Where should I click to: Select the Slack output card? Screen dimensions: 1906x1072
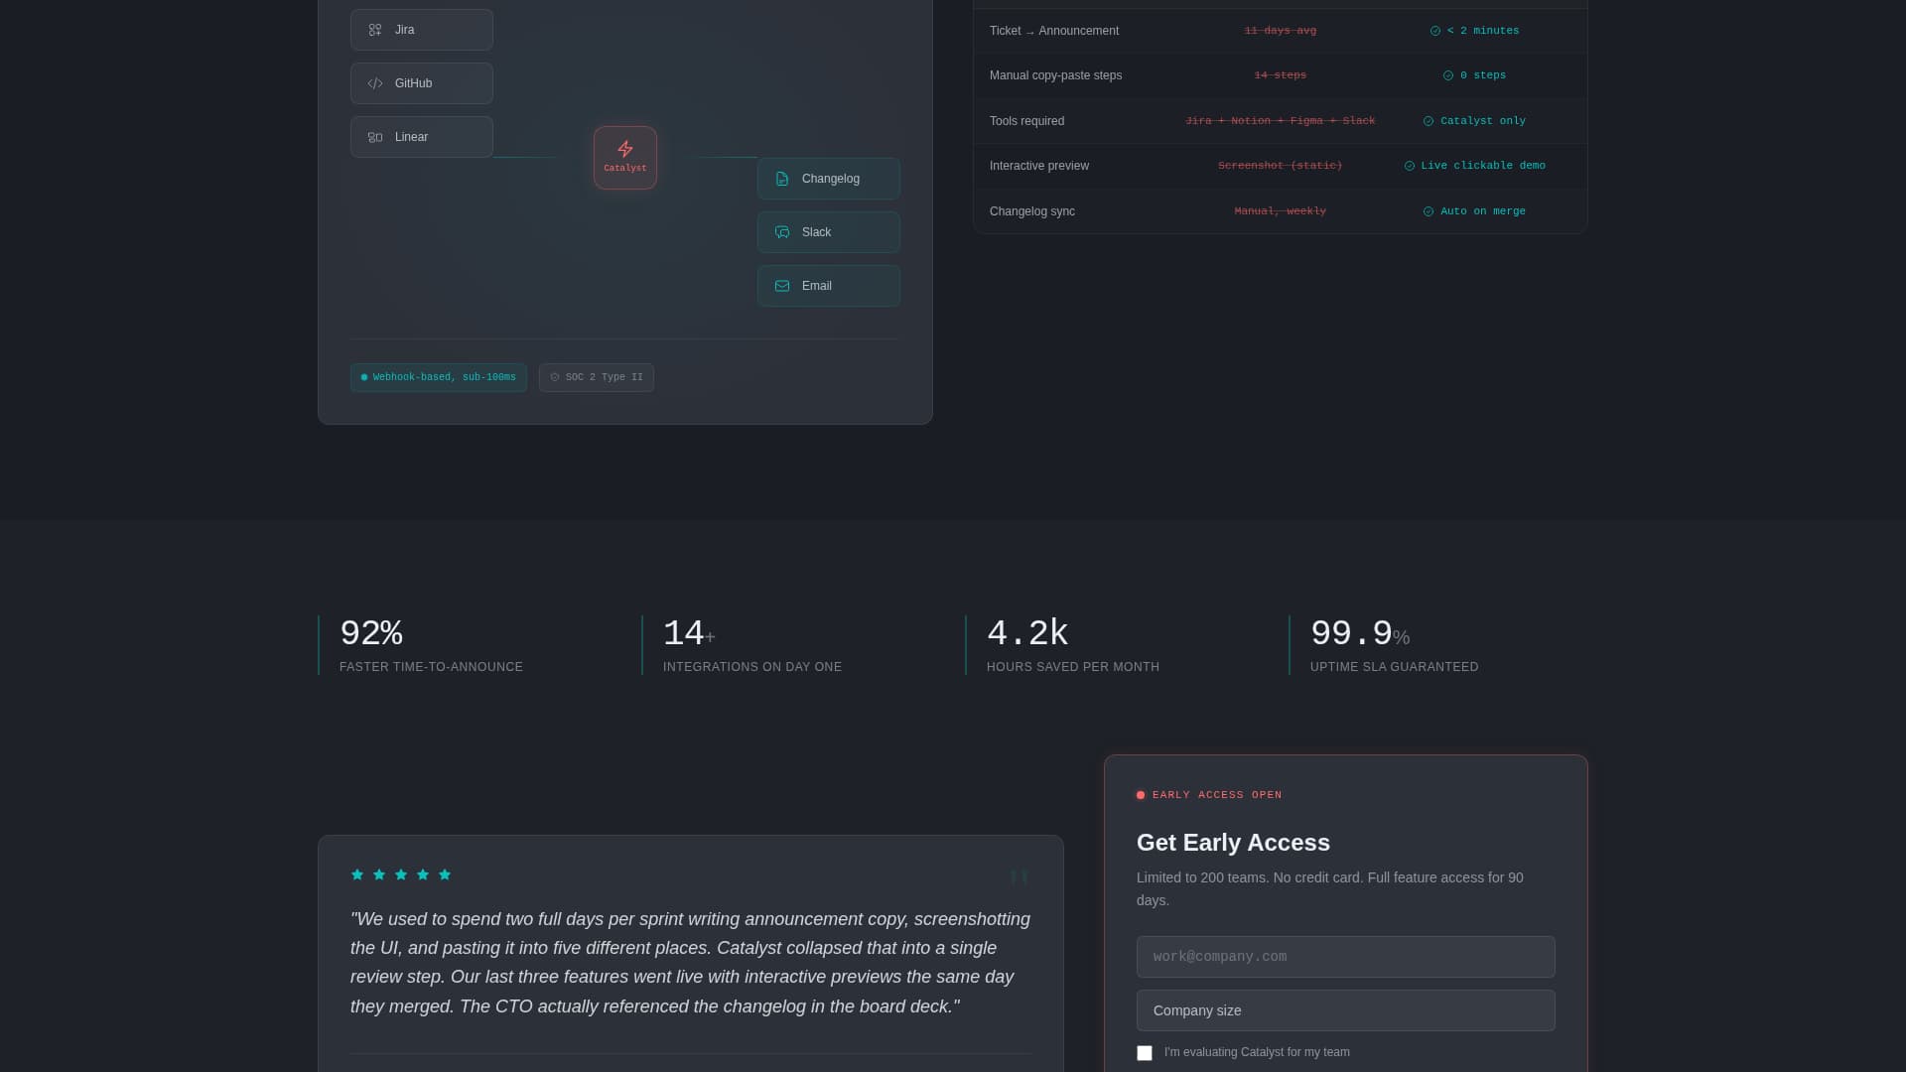[x=829, y=232]
